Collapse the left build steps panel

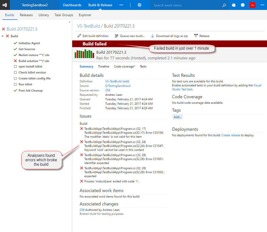(x=69, y=22)
